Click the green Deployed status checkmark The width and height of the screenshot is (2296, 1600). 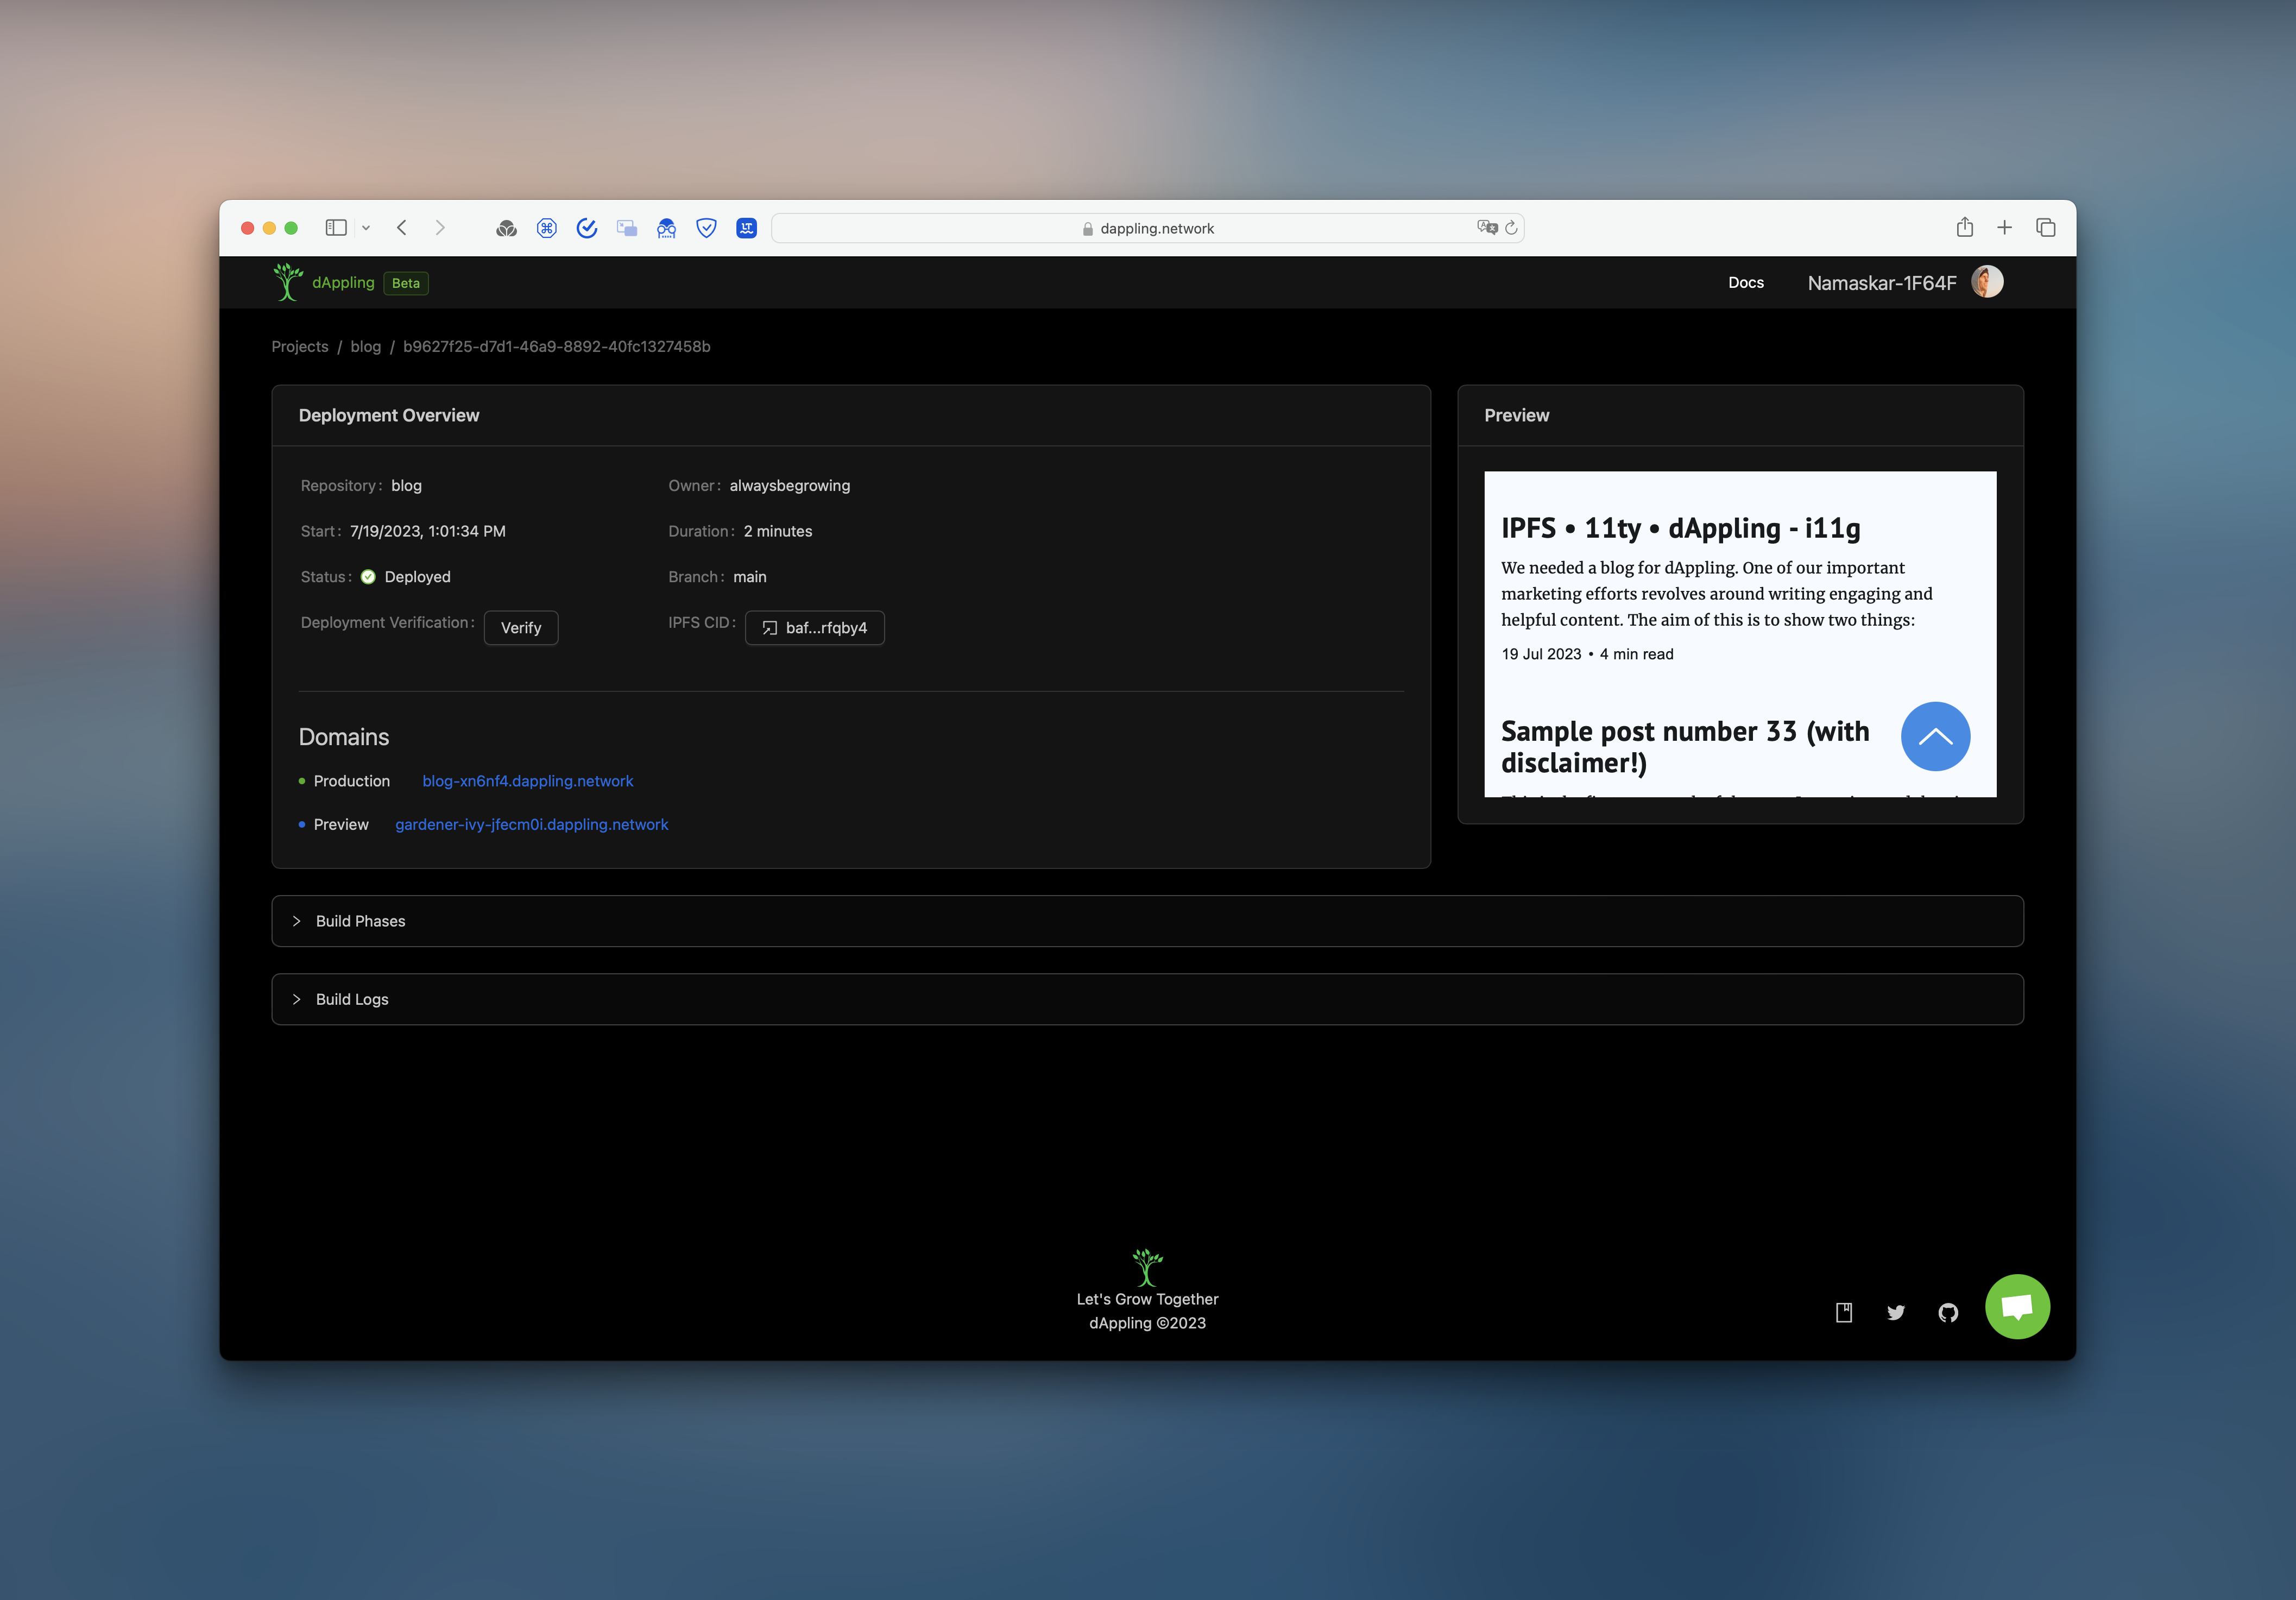[368, 577]
